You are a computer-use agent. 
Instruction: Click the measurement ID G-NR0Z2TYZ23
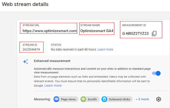tap(135, 34)
